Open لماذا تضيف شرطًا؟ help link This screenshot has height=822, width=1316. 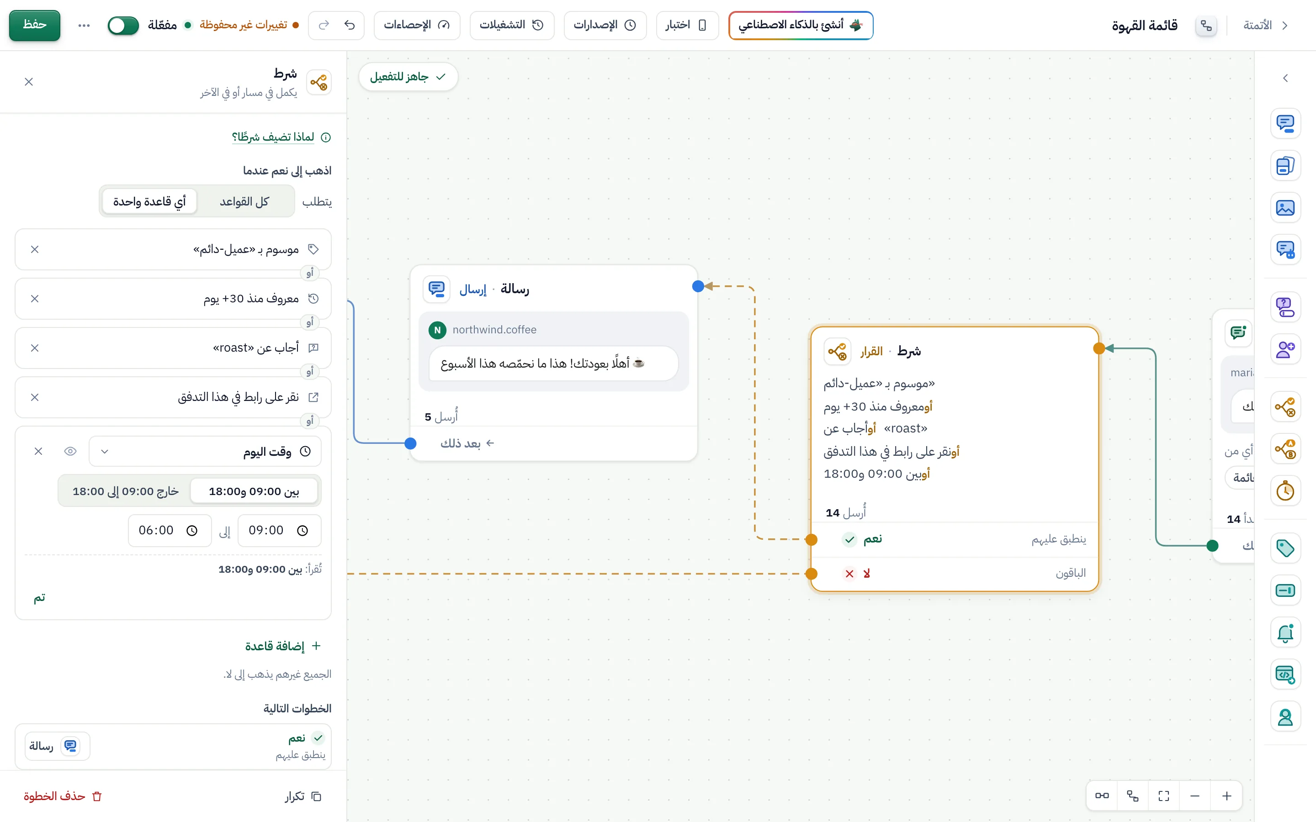[281, 137]
